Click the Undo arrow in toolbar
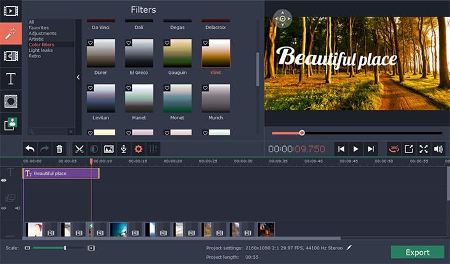Viewport: 450px width, 264px height. [30, 149]
